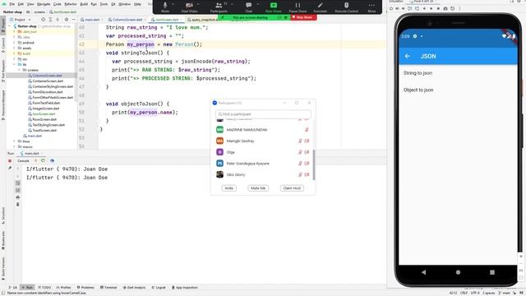
Task: Open the Build menu
Action: [84, 4]
